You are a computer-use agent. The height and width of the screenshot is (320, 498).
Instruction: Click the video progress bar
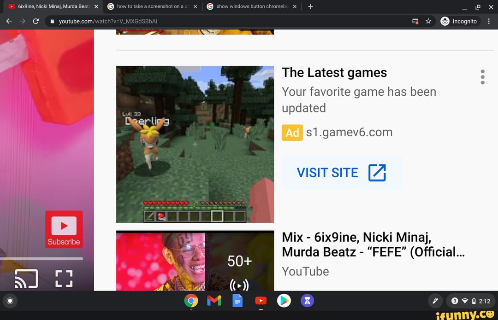(x=41, y=259)
